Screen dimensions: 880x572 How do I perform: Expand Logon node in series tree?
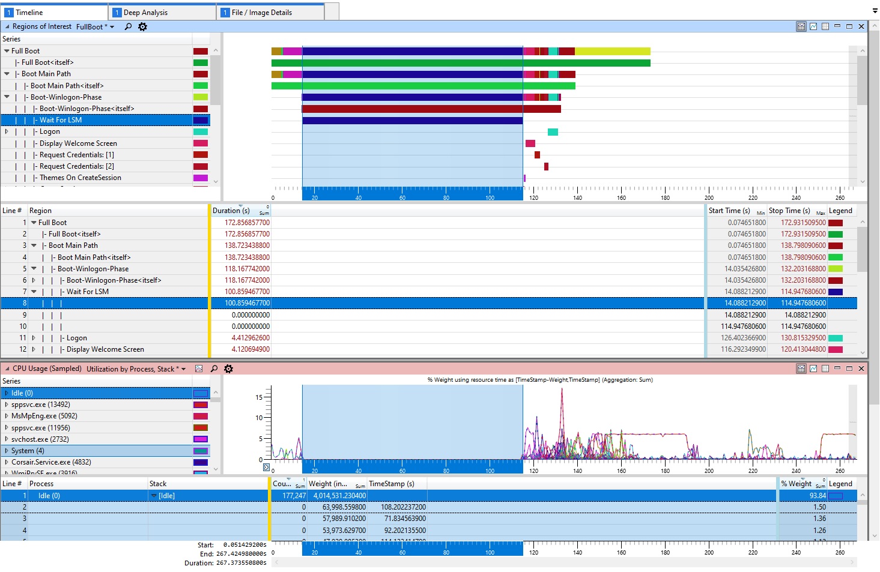coord(7,131)
